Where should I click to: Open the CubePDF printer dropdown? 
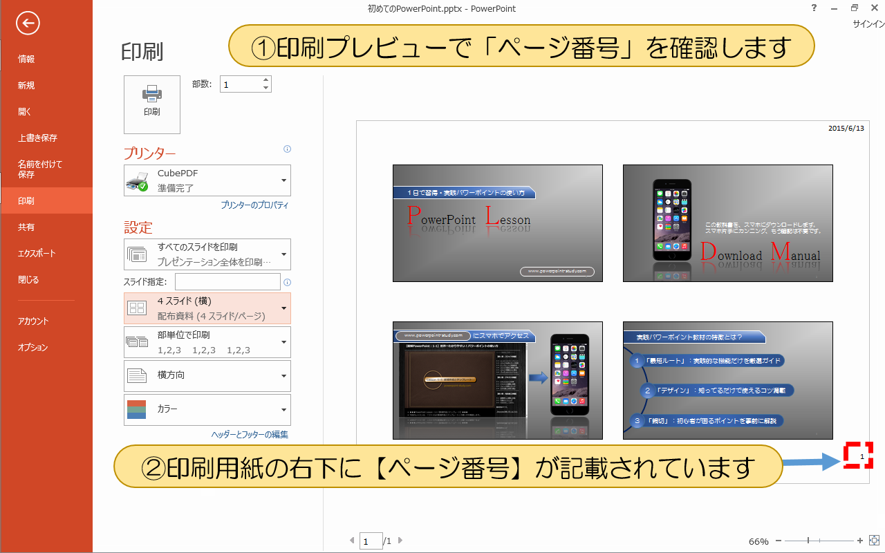pos(207,180)
